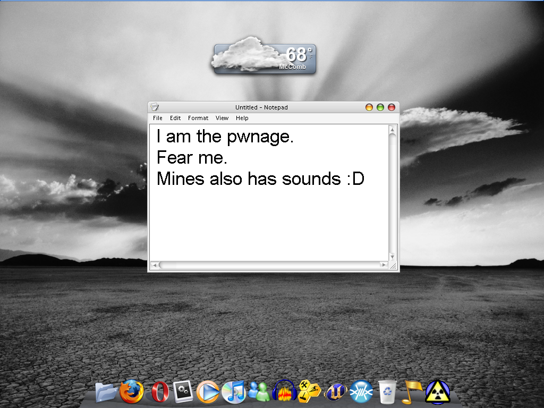Open iTunes from the dock
This screenshot has height=408, width=544.
pos(234,393)
